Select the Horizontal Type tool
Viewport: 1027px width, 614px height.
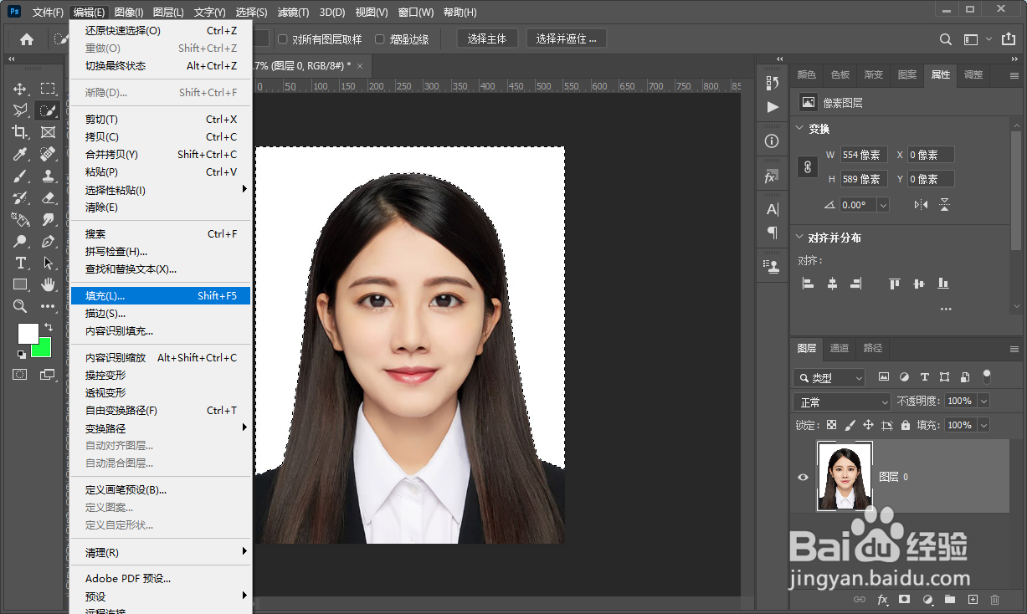pyautogui.click(x=20, y=263)
